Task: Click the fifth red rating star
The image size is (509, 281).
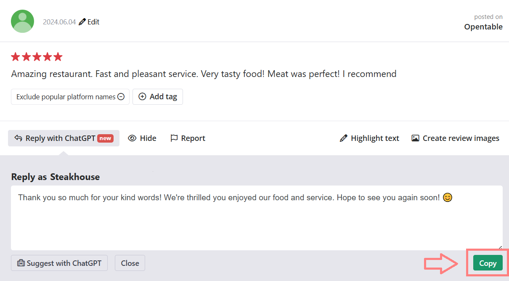Action: pyautogui.click(x=58, y=57)
